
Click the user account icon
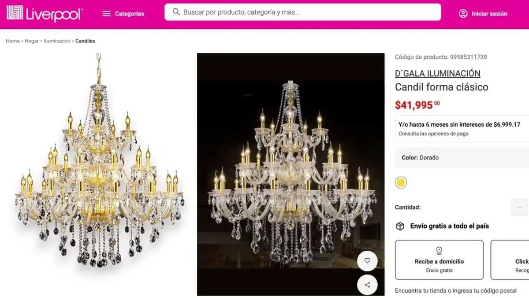pyautogui.click(x=463, y=14)
